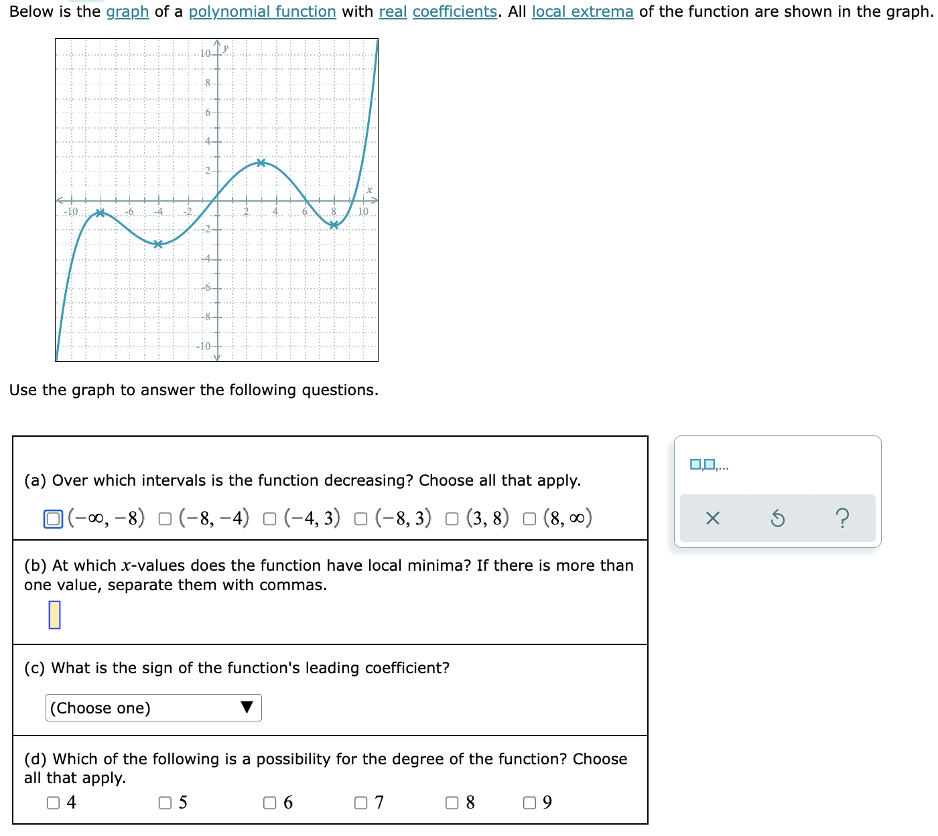Click the X clear-answer icon in helper panel

click(712, 517)
